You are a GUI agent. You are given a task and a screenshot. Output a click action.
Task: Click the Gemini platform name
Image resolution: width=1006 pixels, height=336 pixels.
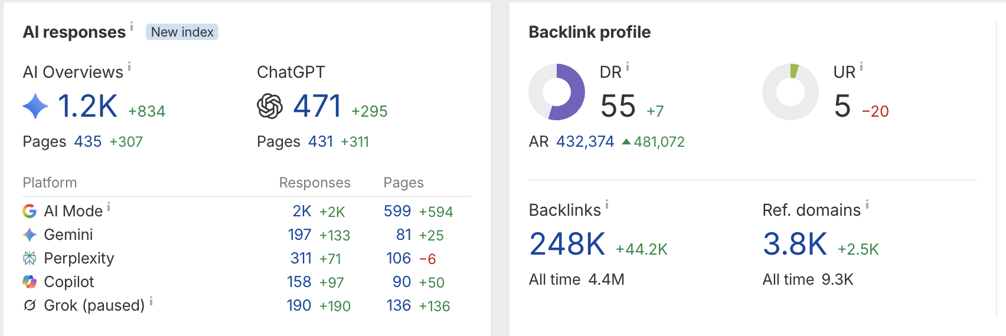tap(68, 235)
